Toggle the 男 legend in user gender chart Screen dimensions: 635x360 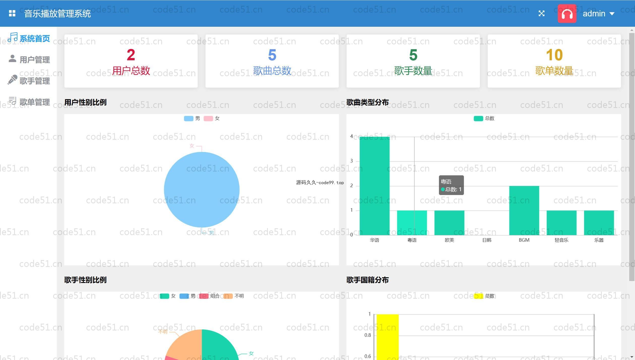(x=192, y=118)
